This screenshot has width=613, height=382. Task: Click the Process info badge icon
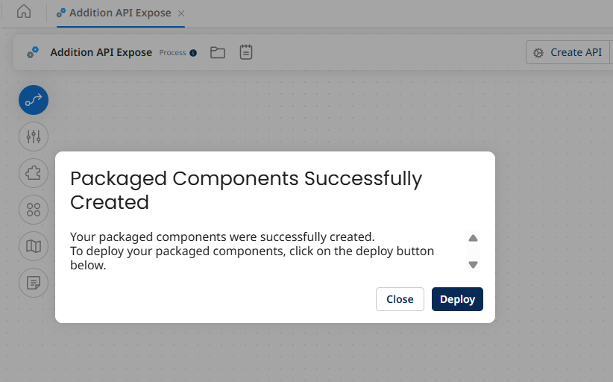tap(193, 53)
